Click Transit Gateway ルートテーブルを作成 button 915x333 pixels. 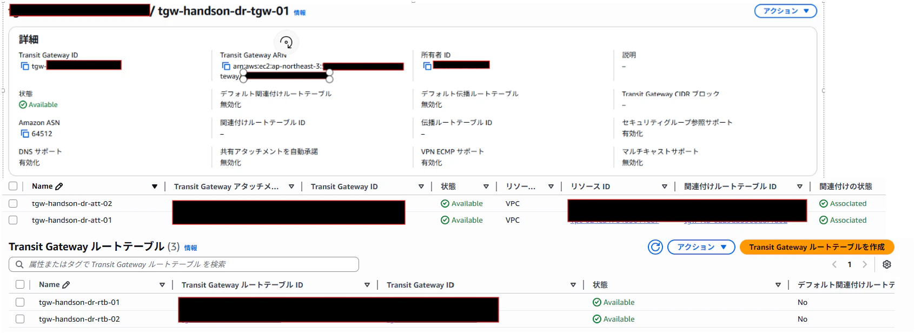click(817, 247)
